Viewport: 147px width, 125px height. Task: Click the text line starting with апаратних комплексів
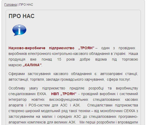73,122
